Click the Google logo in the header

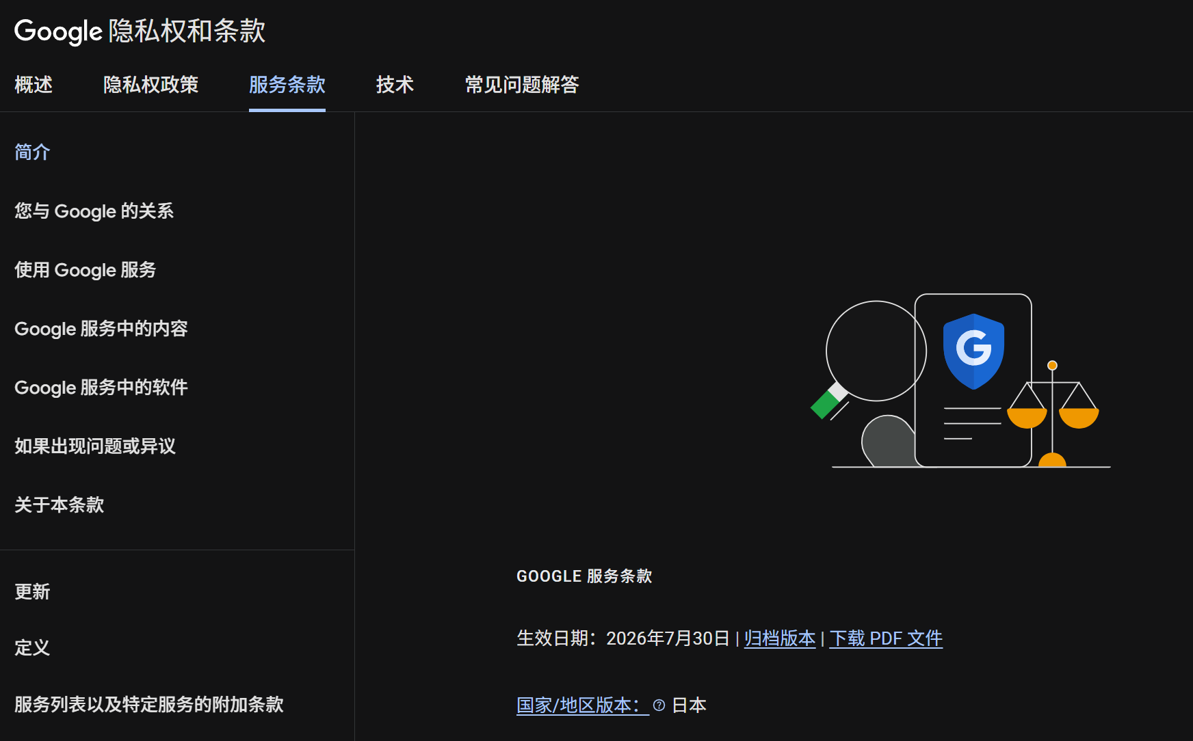[58, 31]
